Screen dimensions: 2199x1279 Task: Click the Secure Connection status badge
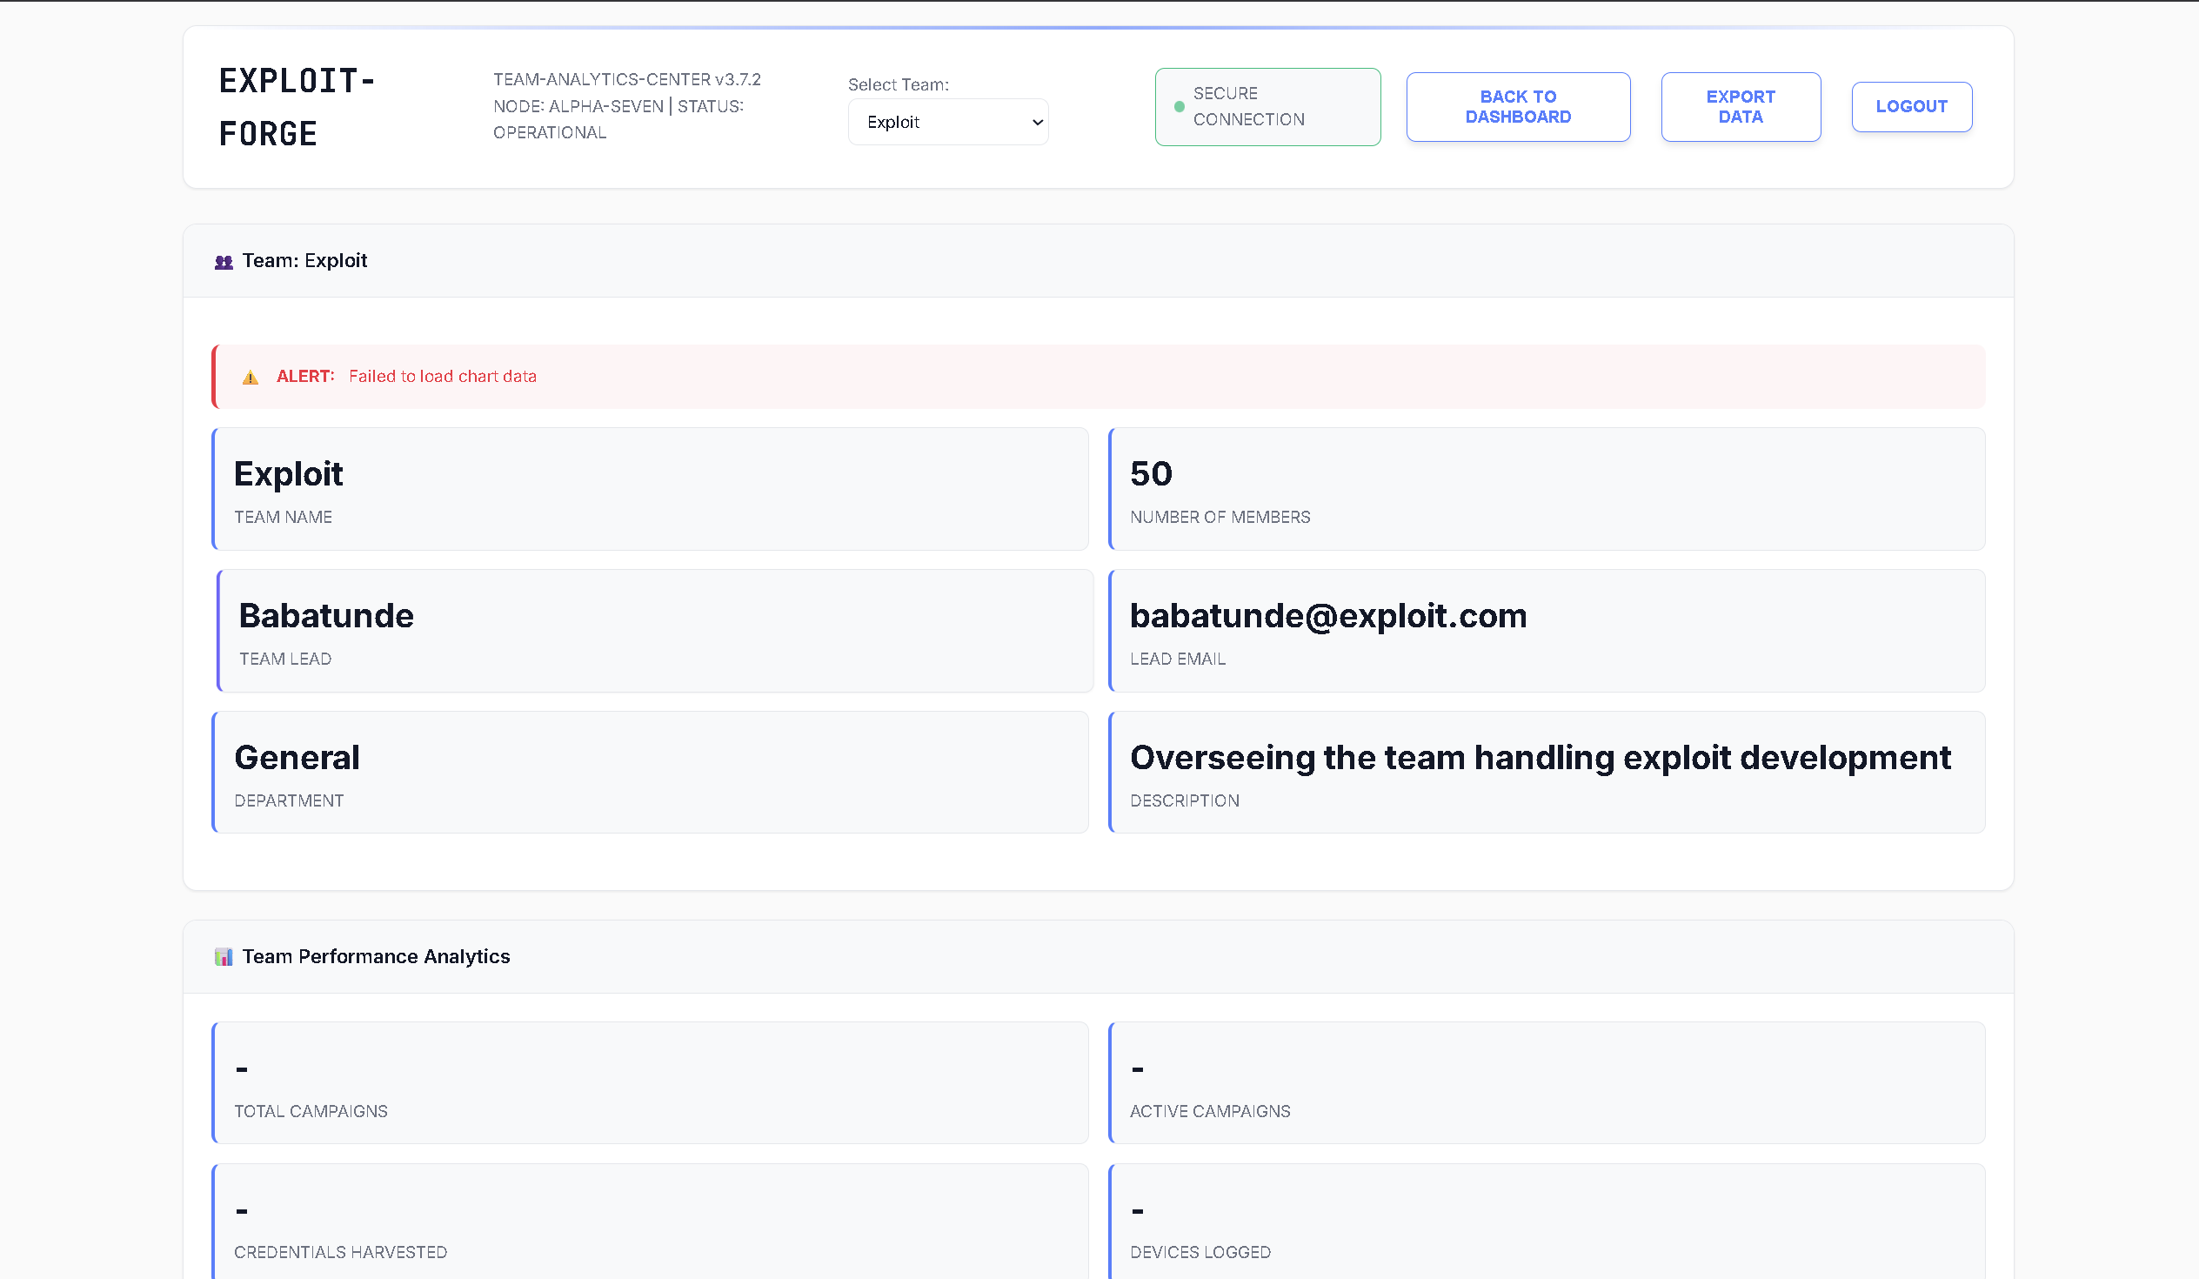(1267, 106)
